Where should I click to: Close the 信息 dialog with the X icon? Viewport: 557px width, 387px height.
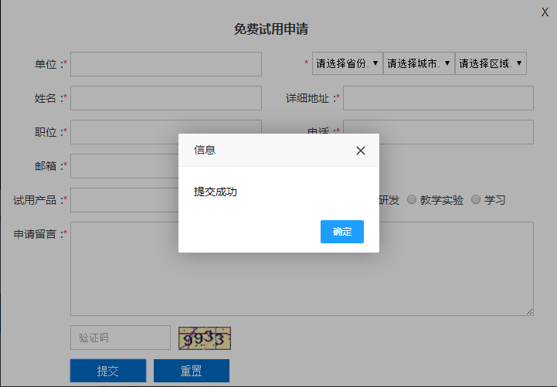pyautogui.click(x=360, y=151)
